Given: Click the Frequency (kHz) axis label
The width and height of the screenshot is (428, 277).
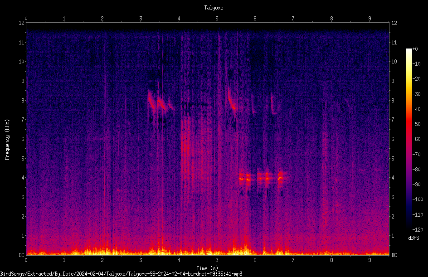Looking at the screenshot, I should (x=7, y=140).
